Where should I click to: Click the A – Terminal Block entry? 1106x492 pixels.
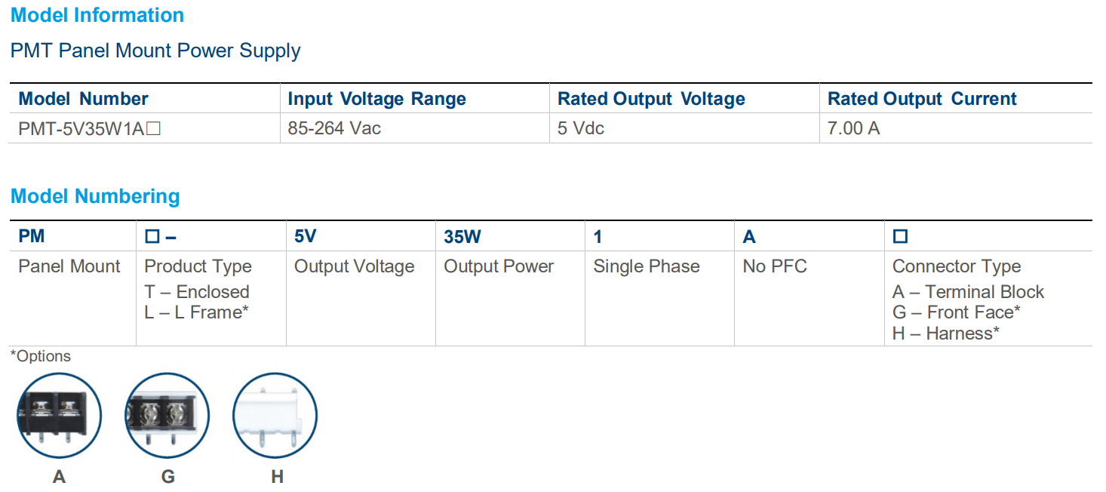click(968, 292)
